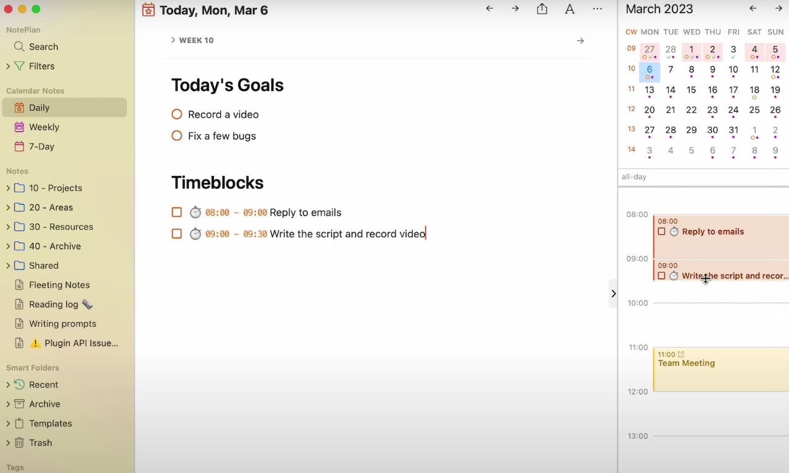Open Week 10 note via arrow icon
Viewport: 789px width, 473px height.
[581, 41]
